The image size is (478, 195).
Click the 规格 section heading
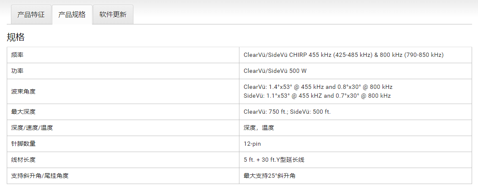pos(16,37)
